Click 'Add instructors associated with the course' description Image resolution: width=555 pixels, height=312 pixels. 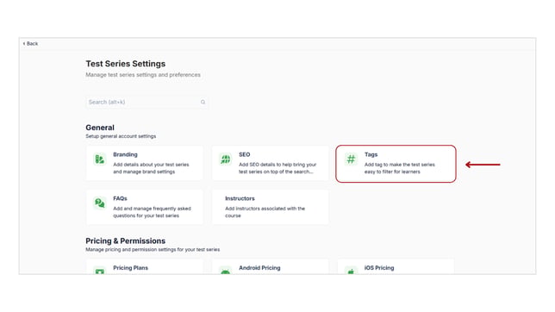click(x=265, y=212)
